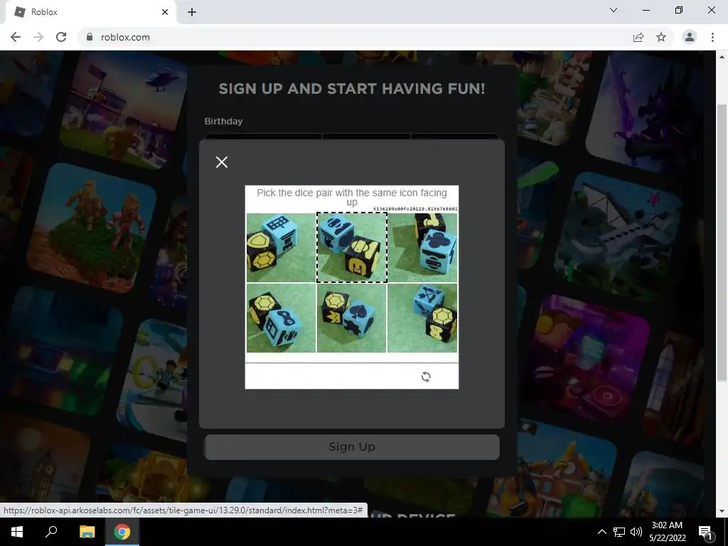Switch to the Roblox tab
The image size is (728, 546).
[90, 12]
